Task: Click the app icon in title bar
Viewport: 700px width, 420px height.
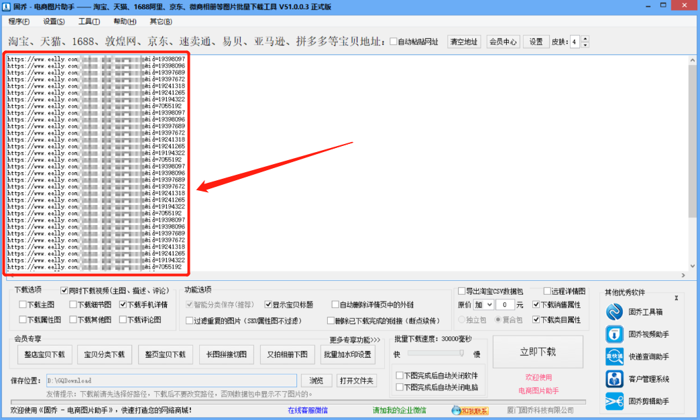Action: click(x=6, y=7)
